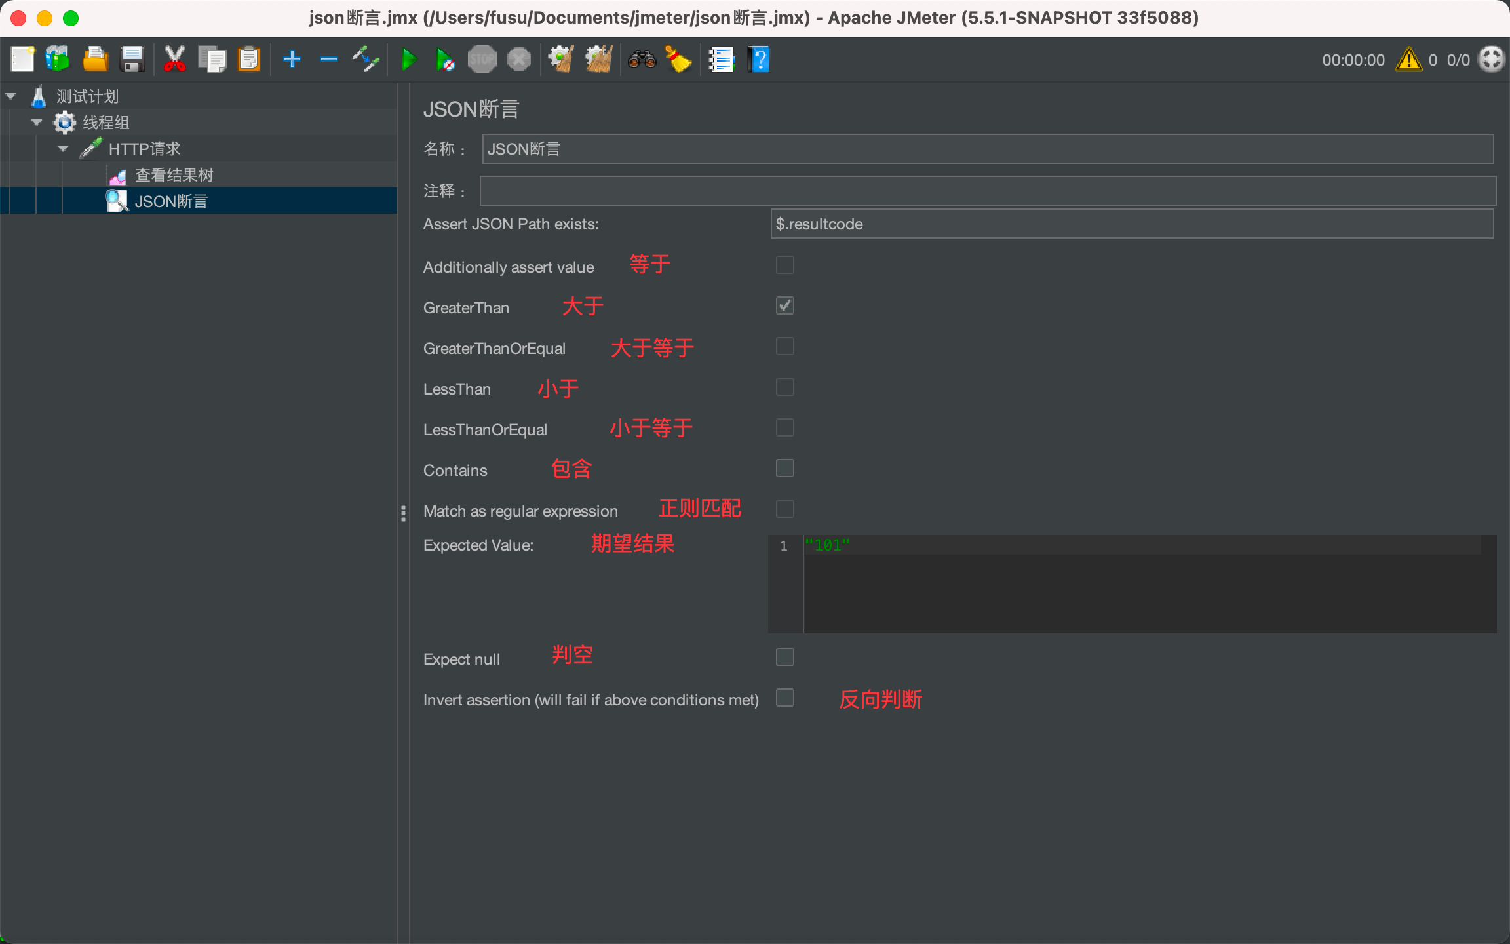Enable Invert assertion checkbox
The height and width of the screenshot is (944, 1510).
point(784,698)
